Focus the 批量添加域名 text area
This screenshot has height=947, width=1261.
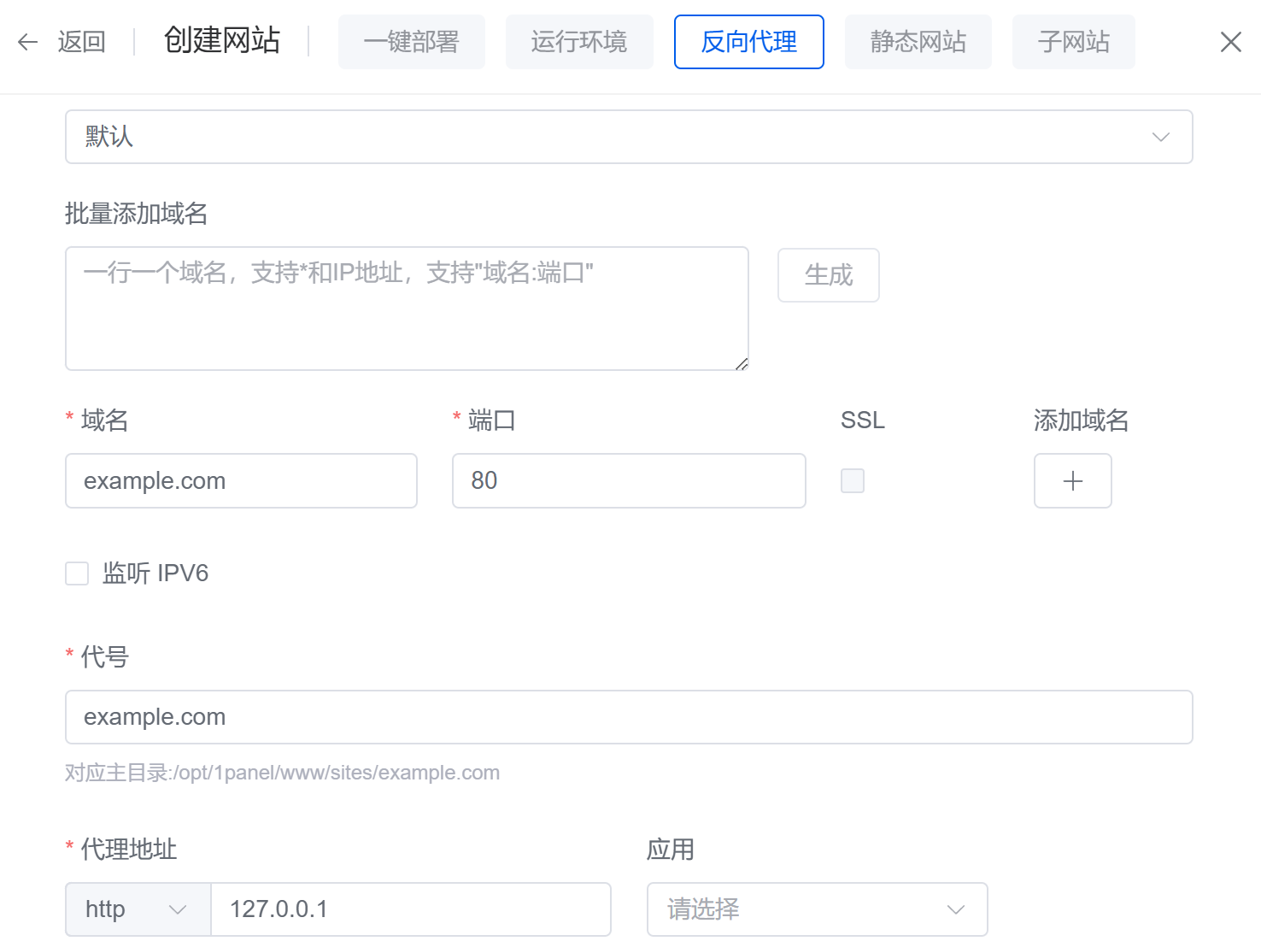[x=407, y=309]
